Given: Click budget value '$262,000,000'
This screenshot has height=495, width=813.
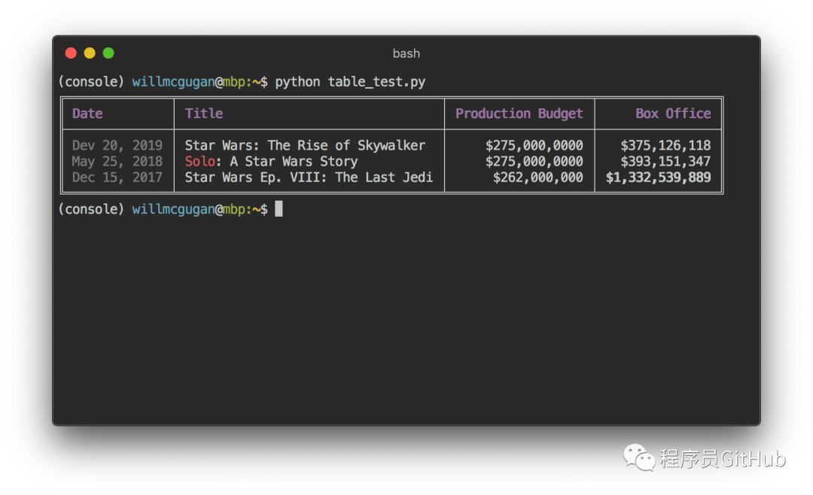Looking at the screenshot, I should coord(537,178).
